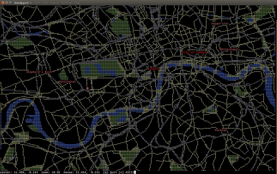Screen dimensions: 277x174
Task: Maximize the terminal window
Action: [x=10, y=3]
